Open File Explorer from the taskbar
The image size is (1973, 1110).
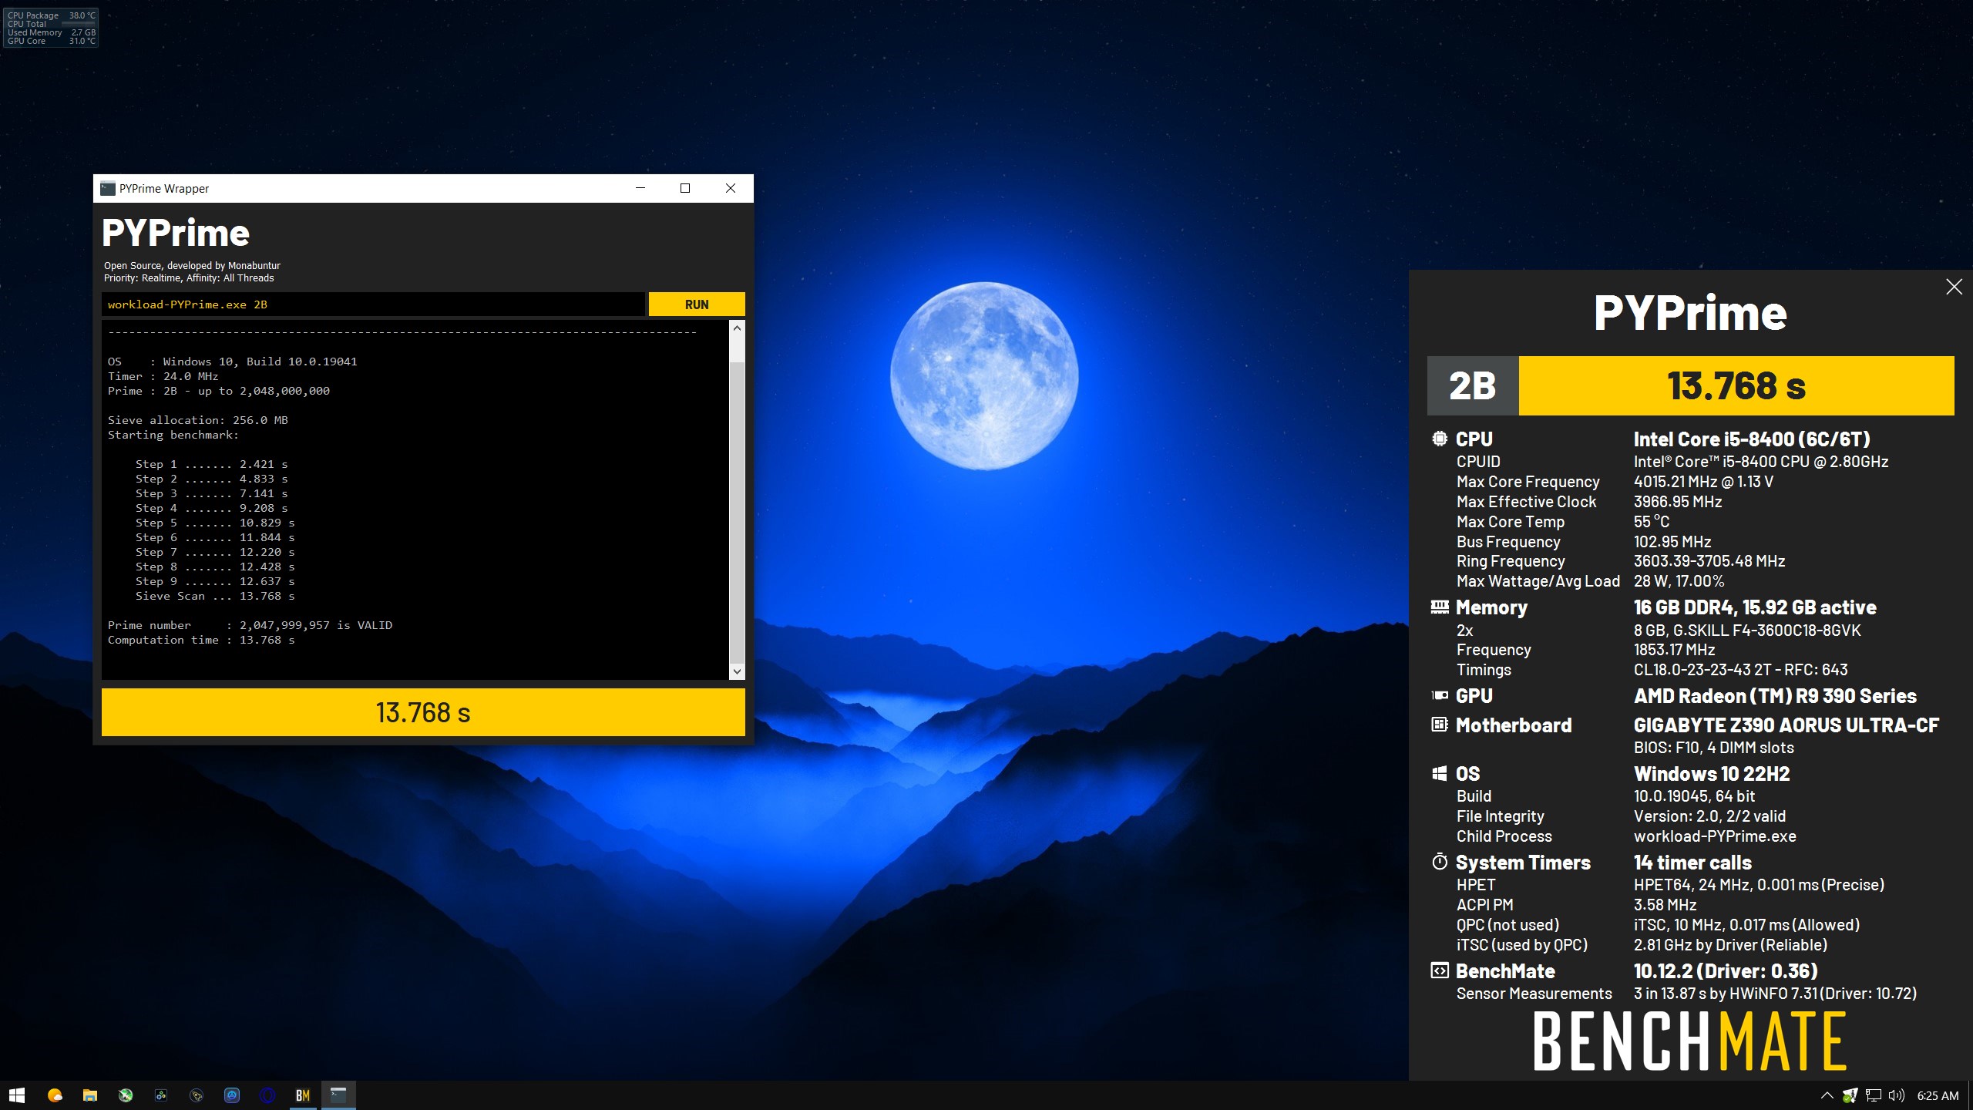tap(90, 1095)
